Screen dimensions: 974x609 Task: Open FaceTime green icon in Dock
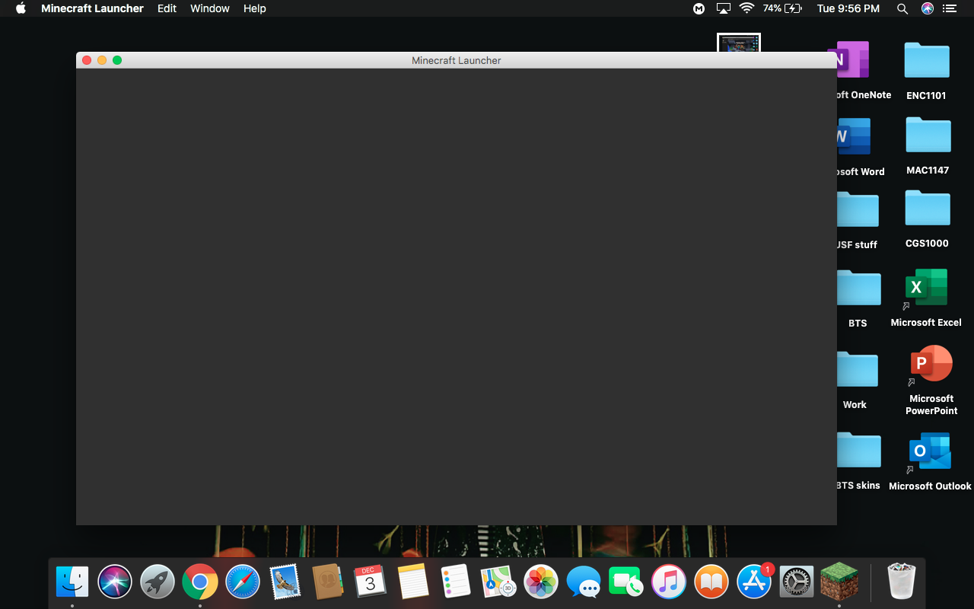pyautogui.click(x=626, y=582)
